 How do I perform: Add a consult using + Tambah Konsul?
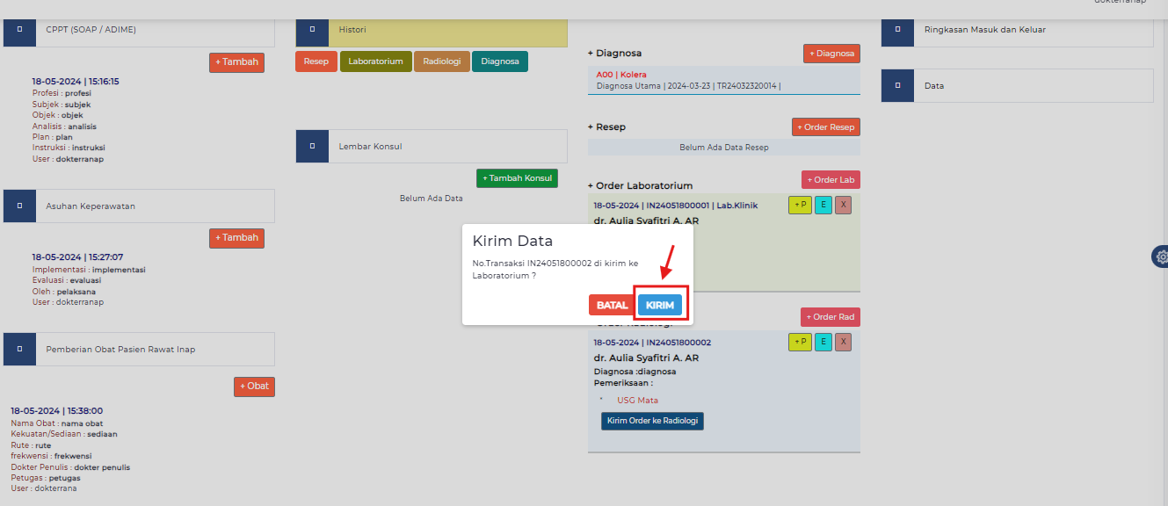point(517,178)
